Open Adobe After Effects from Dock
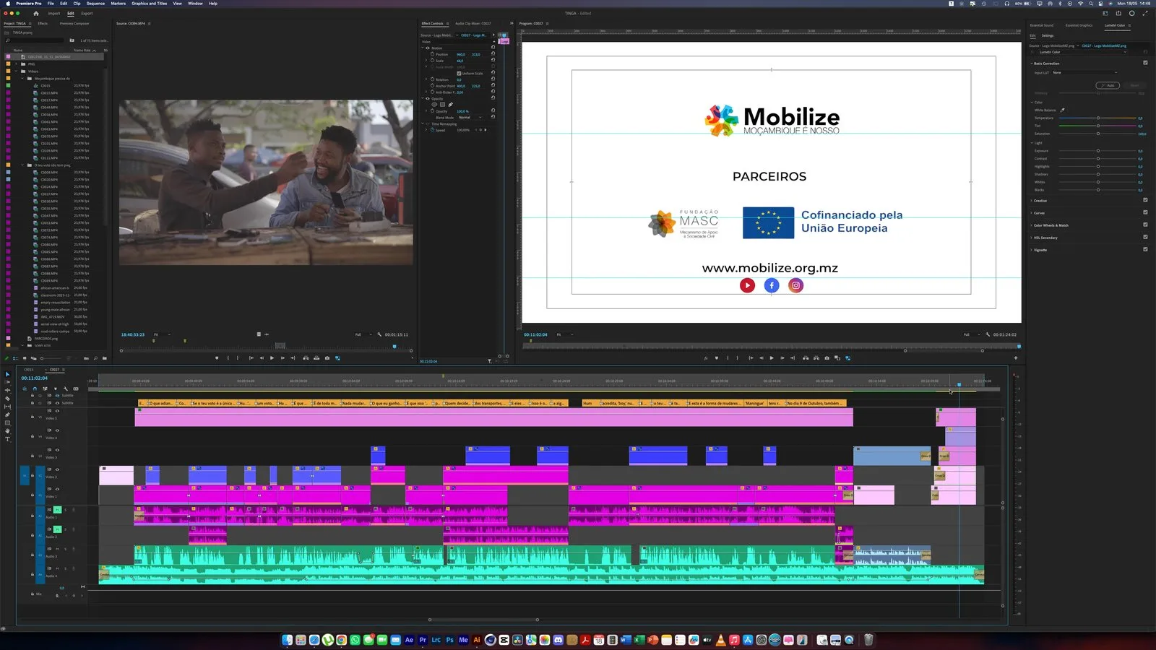This screenshot has height=650, width=1156. pyautogui.click(x=410, y=640)
